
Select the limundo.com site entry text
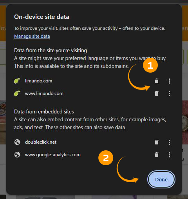(x=39, y=81)
